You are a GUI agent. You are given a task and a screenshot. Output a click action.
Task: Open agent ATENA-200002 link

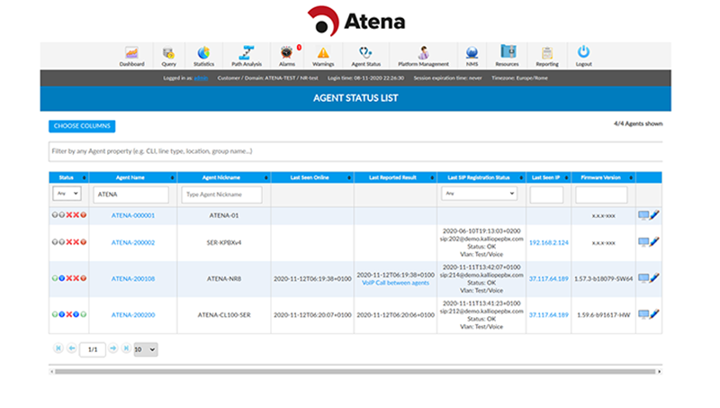coord(133,242)
